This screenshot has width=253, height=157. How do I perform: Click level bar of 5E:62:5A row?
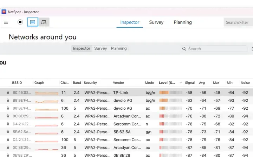pos(171,132)
